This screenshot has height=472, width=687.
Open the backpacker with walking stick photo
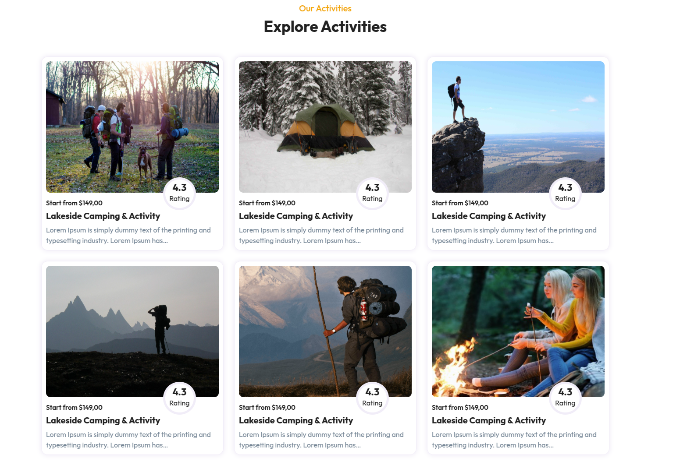(325, 331)
